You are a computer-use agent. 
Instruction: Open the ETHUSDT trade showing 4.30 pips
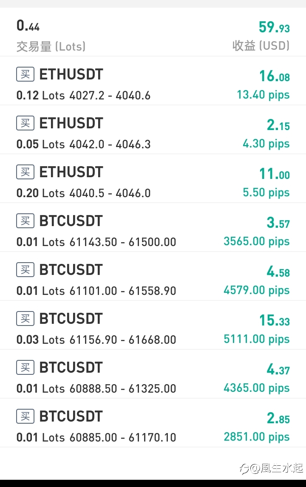[x=153, y=130]
